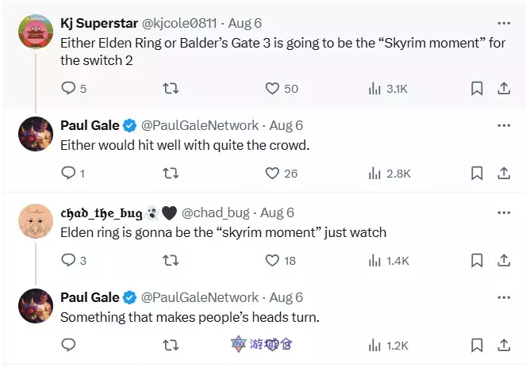
Task: Reply to Kj Superstar's tweet
Action: [68, 88]
